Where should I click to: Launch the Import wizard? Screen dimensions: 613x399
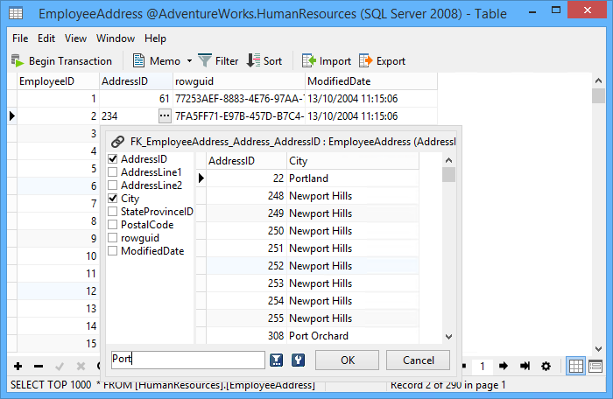pos(327,61)
